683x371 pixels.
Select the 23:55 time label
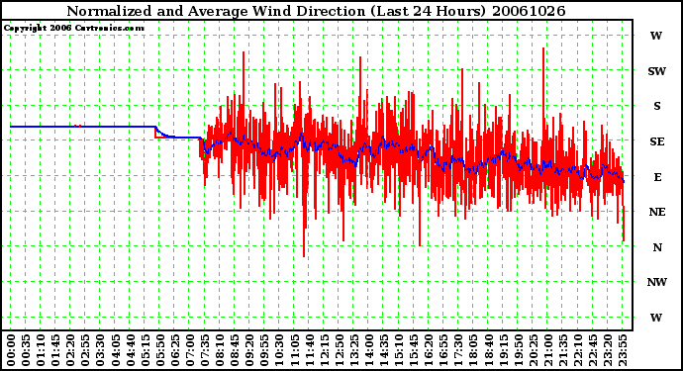click(x=622, y=351)
